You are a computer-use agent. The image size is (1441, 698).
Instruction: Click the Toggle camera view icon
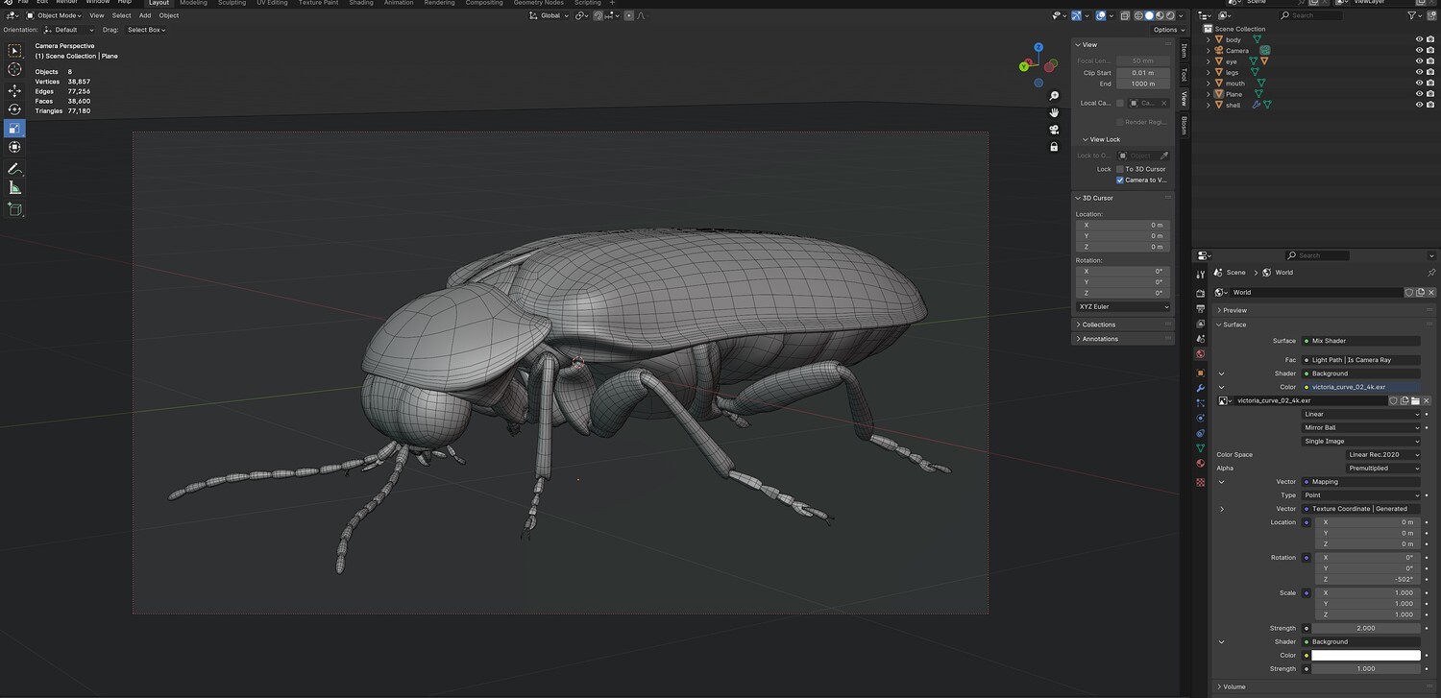coord(1054,130)
